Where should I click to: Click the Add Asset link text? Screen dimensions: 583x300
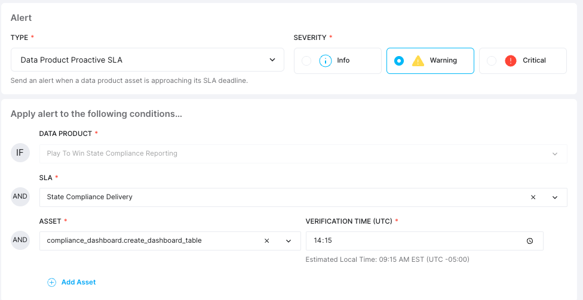click(x=78, y=282)
